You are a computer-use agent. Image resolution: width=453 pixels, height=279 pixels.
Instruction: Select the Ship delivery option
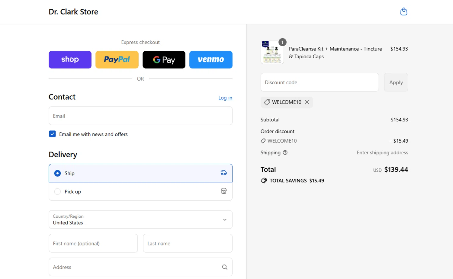140,173
